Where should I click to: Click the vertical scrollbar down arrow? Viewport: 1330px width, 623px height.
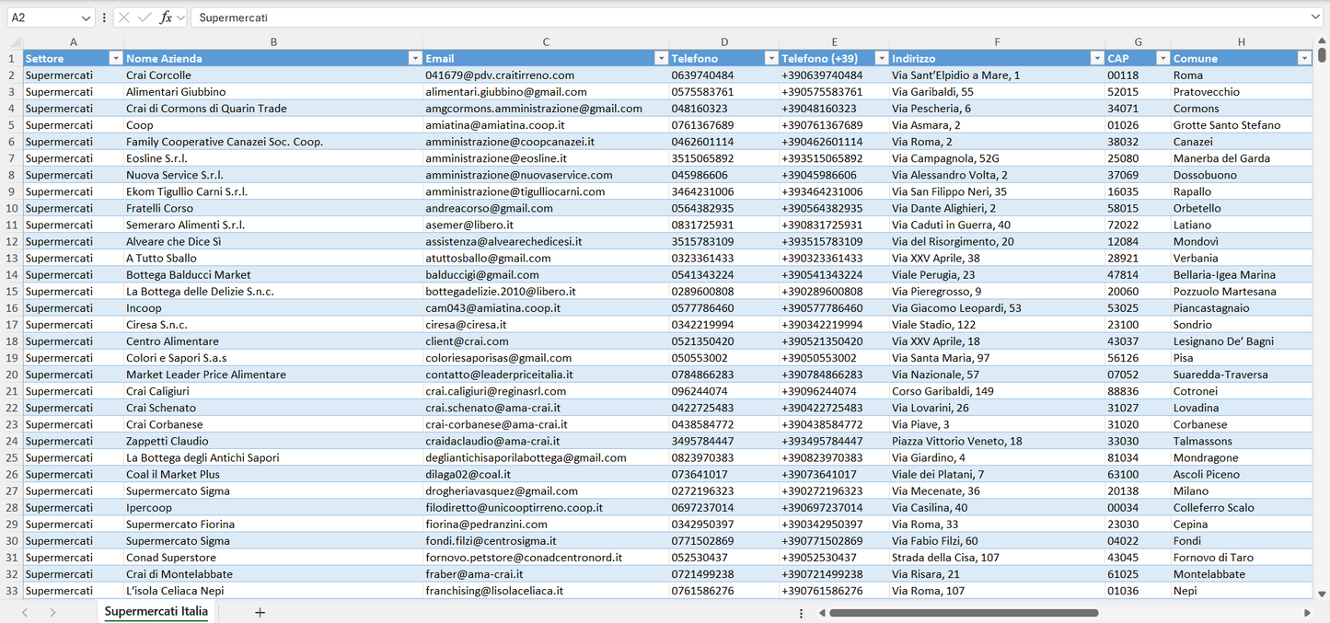[1323, 594]
